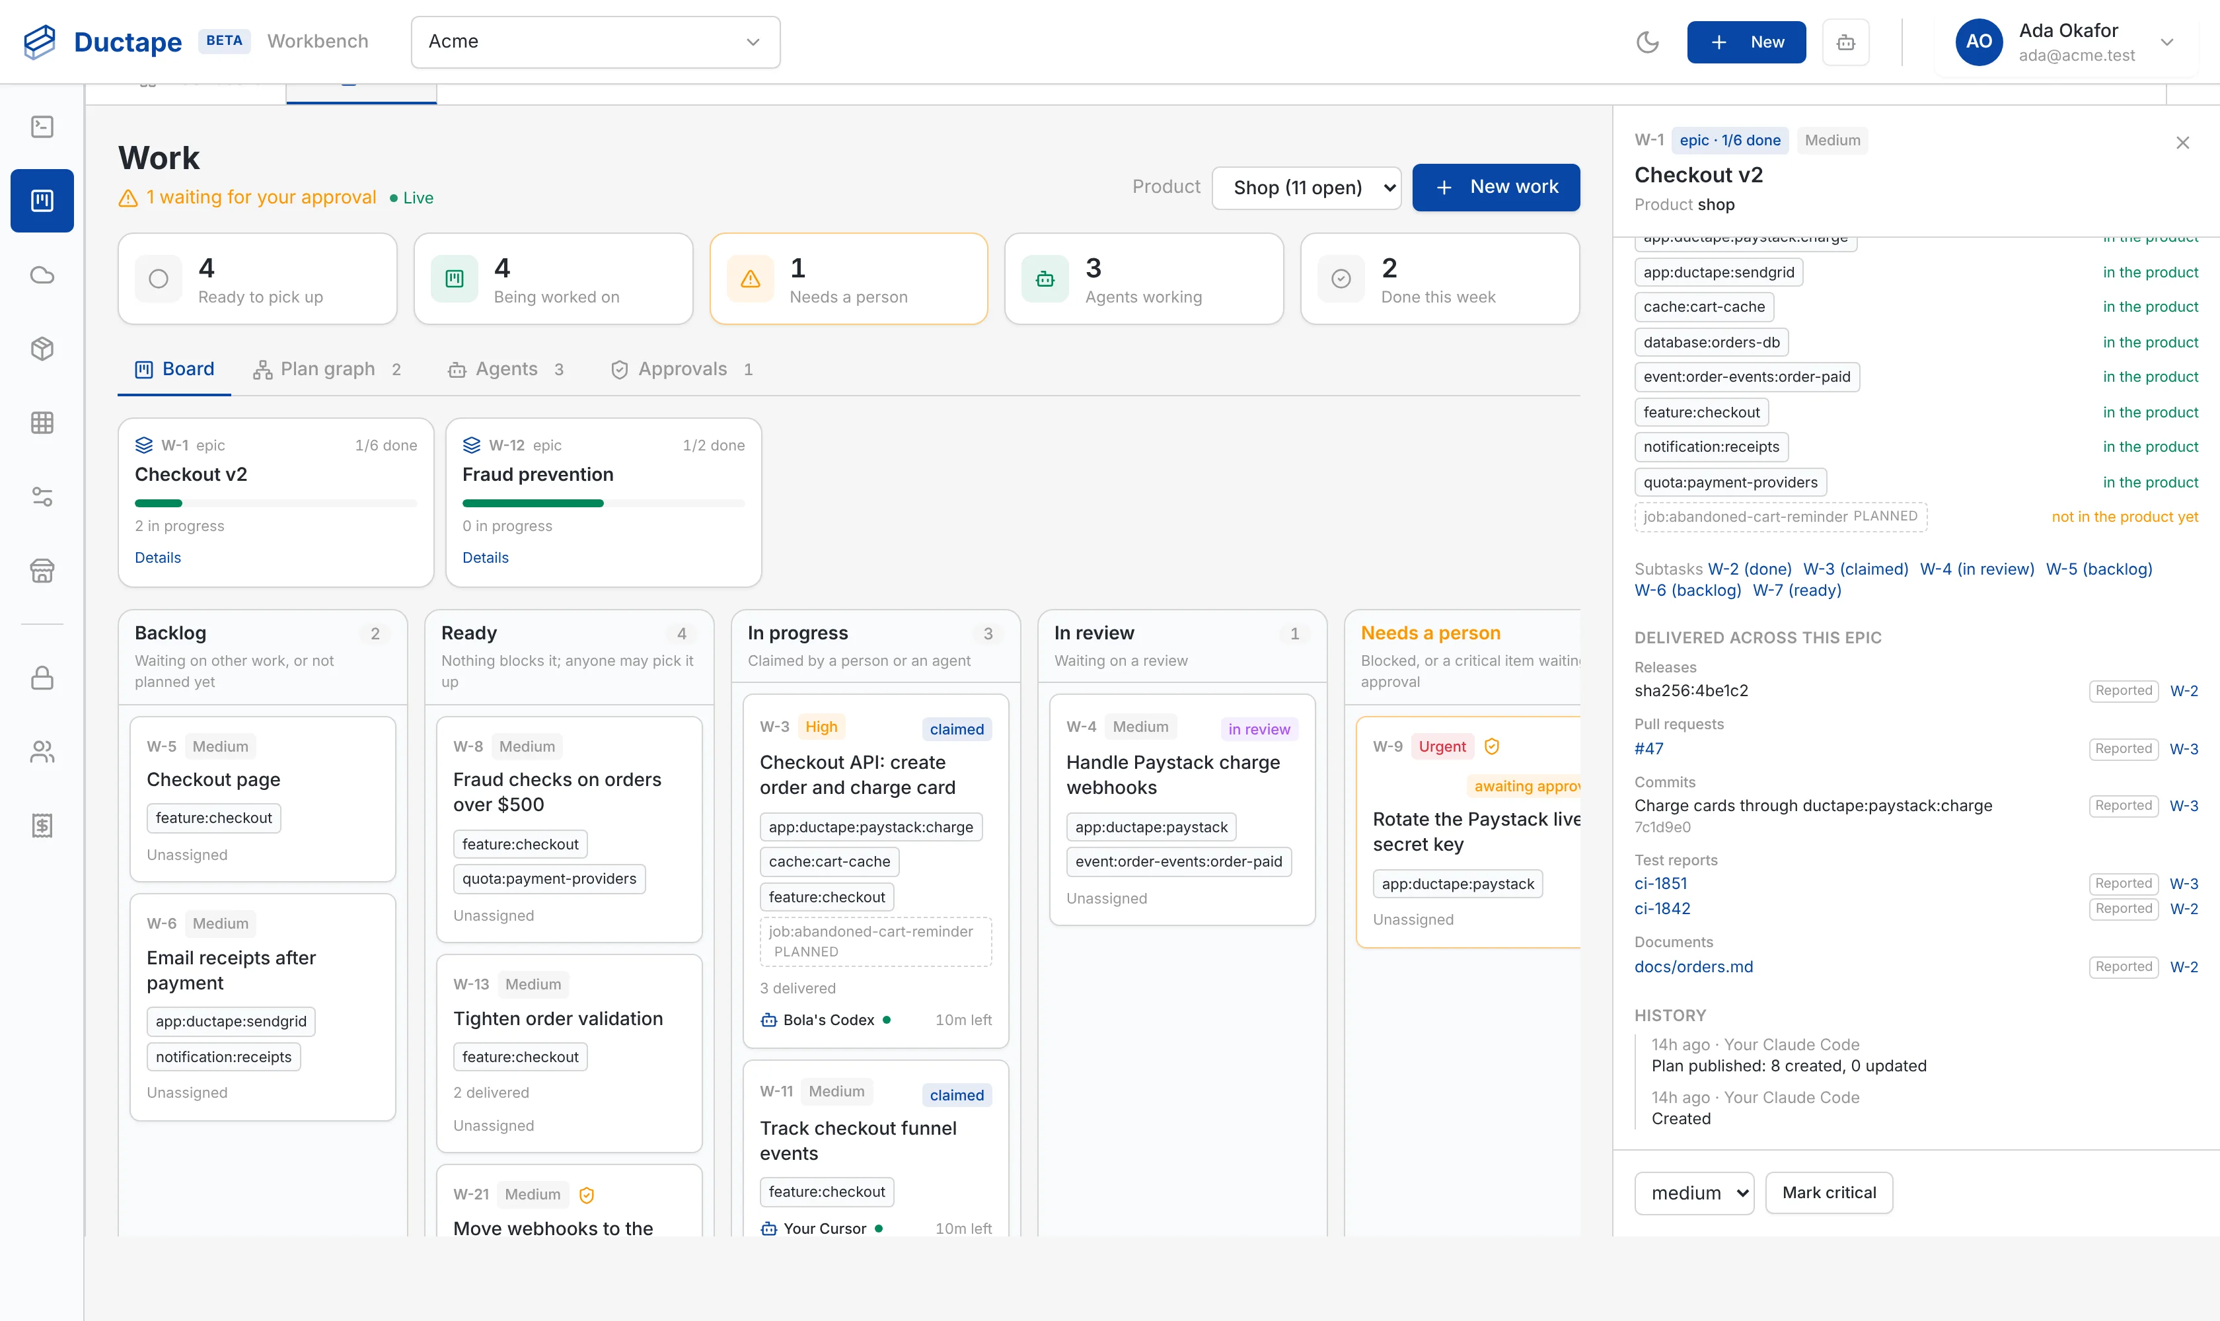Image resolution: width=2220 pixels, height=1321 pixels.
Task: Select the Work board icon in sidebar
Action: click(42, 200)
